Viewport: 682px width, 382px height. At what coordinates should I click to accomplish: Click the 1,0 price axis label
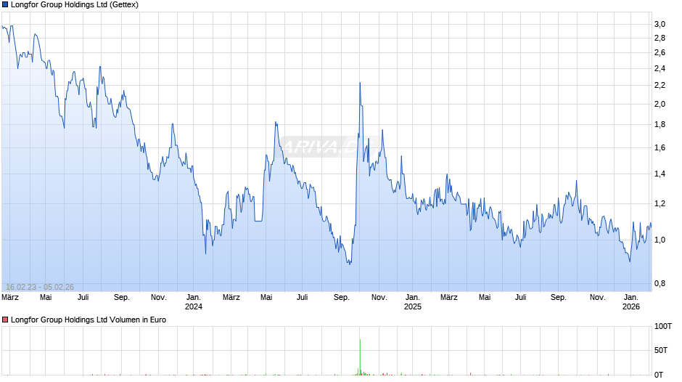point(660,240)
